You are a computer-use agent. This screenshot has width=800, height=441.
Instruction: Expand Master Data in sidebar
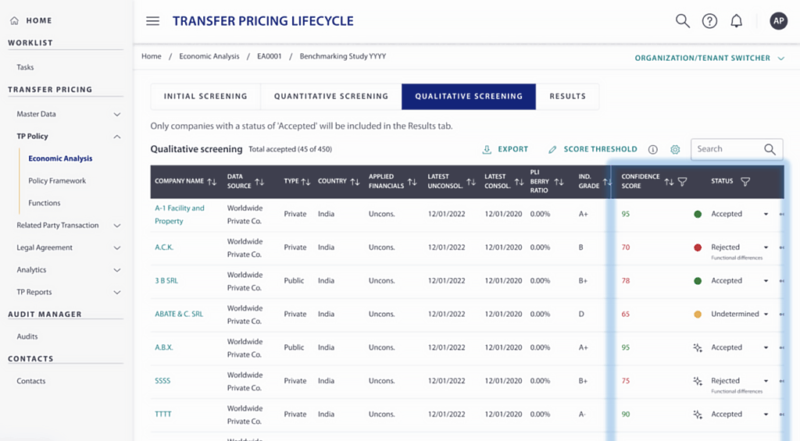[116, 114]
